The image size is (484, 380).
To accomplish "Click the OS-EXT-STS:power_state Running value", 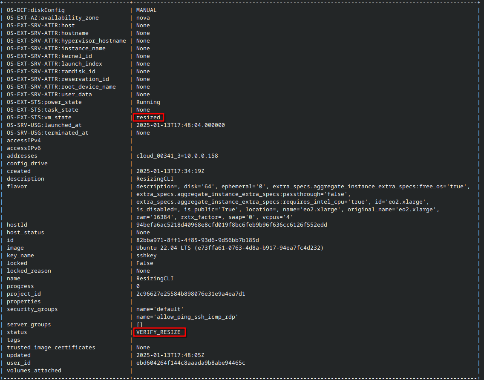I will tap(148, 102).
